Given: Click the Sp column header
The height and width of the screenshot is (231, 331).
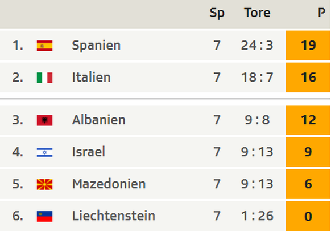Looking at the screenshot, I should (x=217, y=14).
